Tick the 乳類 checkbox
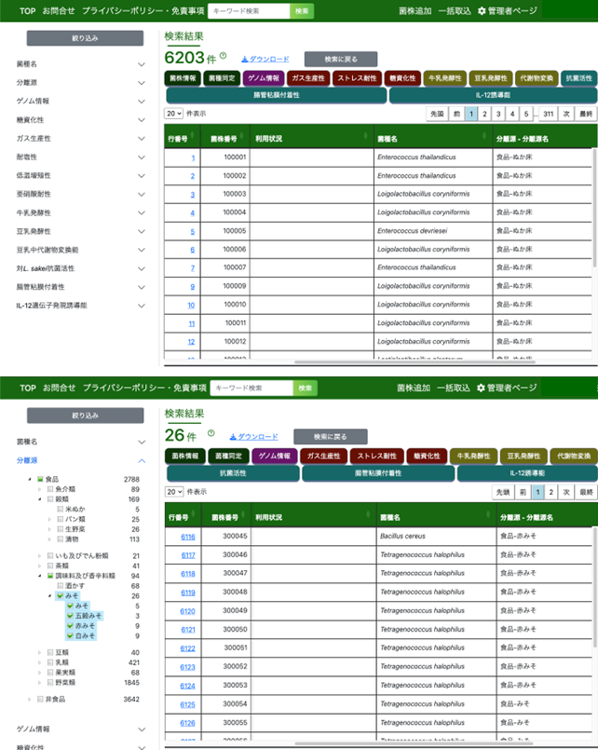Screen dimensions: 598x750 (50, 663)
